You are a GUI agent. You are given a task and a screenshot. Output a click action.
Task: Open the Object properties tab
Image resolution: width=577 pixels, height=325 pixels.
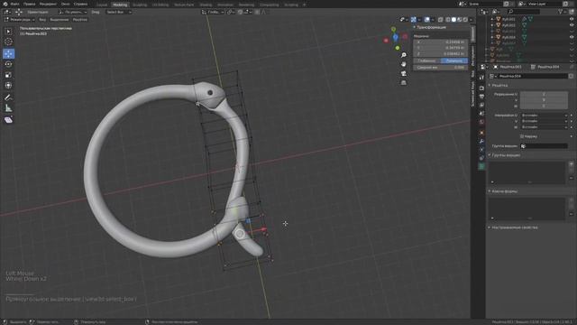[481, 133]
